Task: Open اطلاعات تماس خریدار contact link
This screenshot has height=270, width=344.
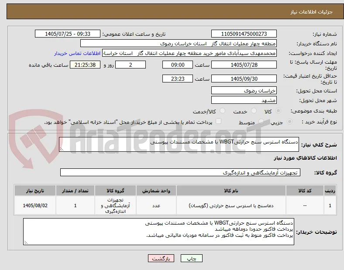Action: [77, 53]
